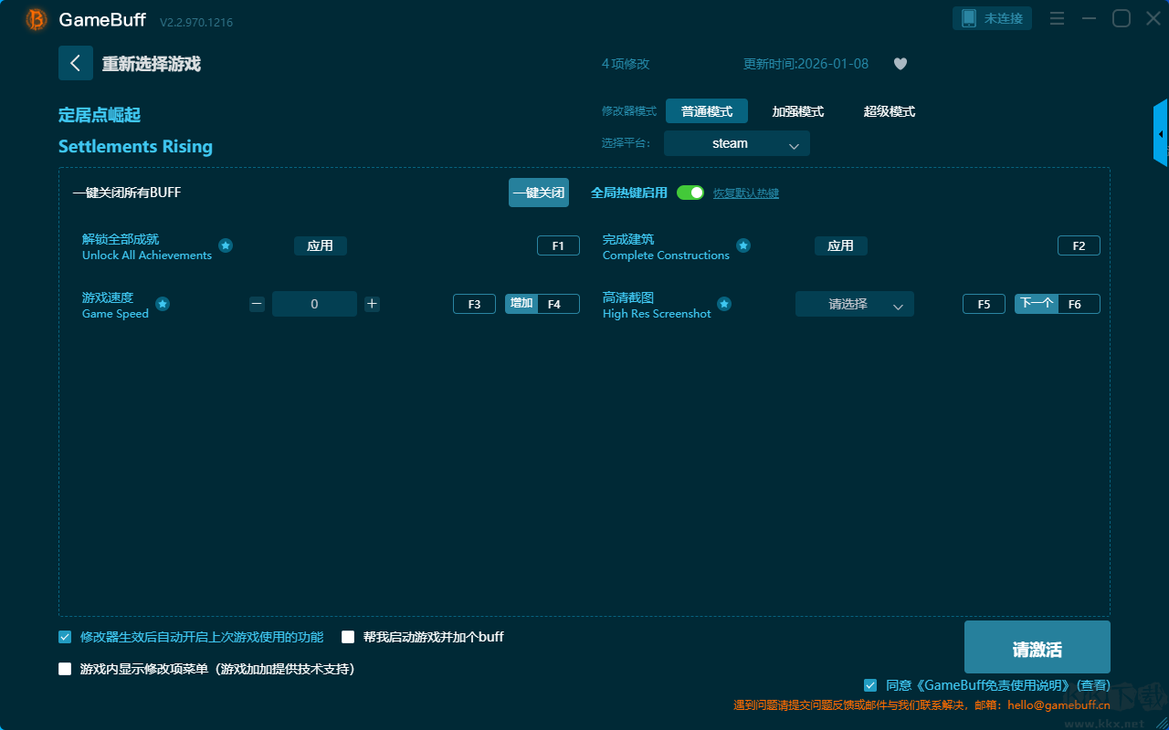Viewport: 1169px width, 730px height.
Task: Click the star icon beside Unlock All Achievements
Action: coord(226,246)
